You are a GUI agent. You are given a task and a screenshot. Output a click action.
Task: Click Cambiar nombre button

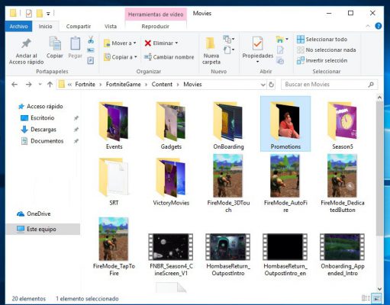(x=169, y=57)
